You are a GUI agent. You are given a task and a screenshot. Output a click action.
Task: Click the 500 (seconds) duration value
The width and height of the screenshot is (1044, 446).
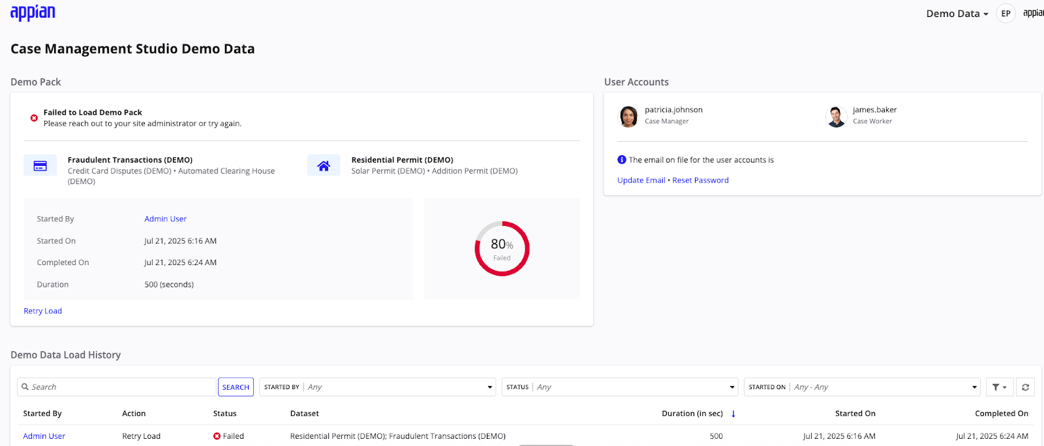169,285
